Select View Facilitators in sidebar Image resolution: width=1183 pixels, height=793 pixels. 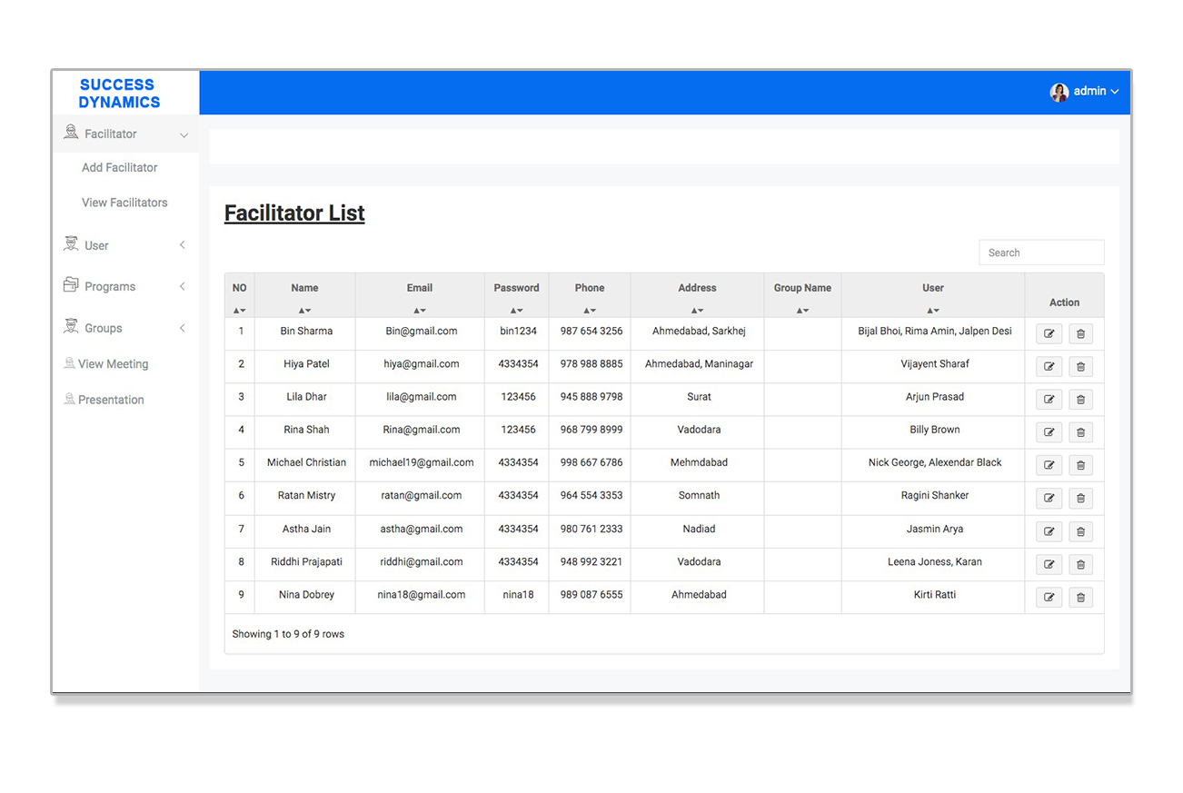point(124,203)
